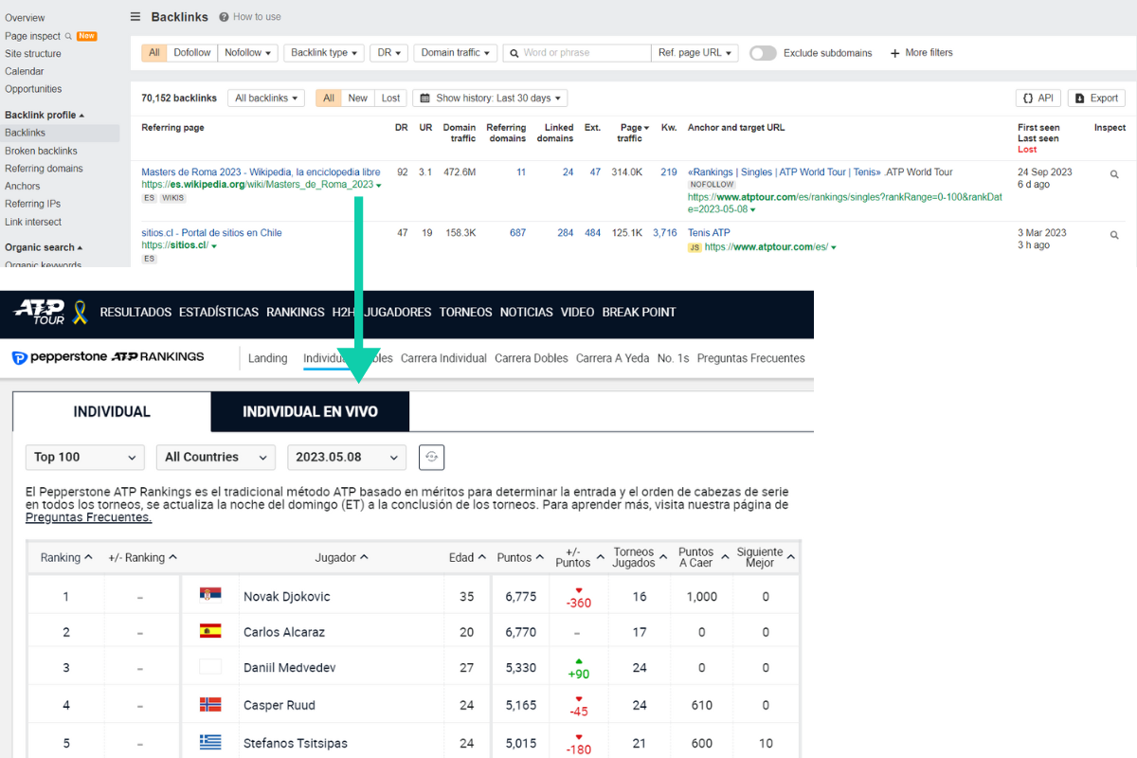Open Calendar in the sidebar
The height and width of the screenshot is (758, 1137).
click(x=25, y=71)
